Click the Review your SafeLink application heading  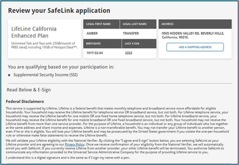click(59, 10)
